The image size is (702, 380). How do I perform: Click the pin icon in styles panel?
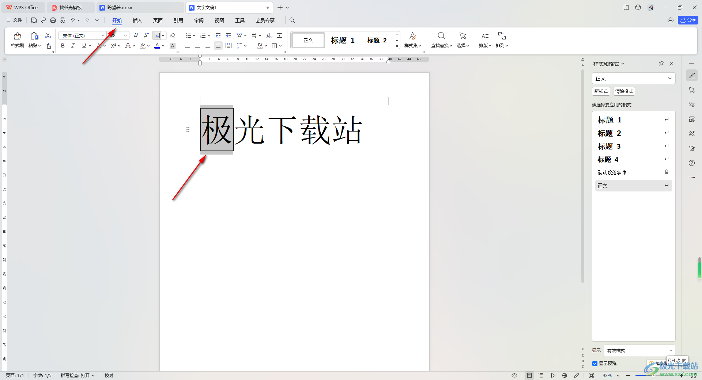click(x=661, y=64)
